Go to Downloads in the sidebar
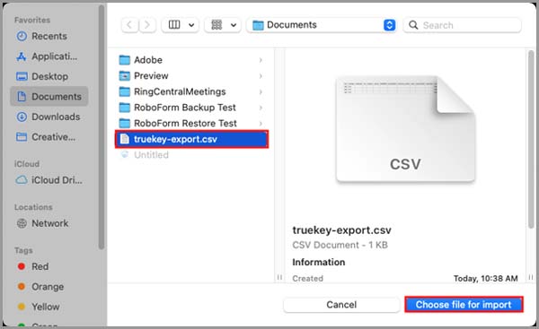Image resolution: width=539 pixels, height=329 pixels. pos(49,117)
